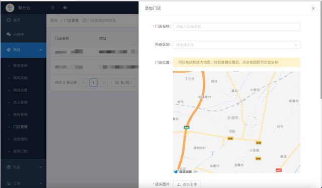
Task: Select page 1 in pagination
Action: point(93,83)
